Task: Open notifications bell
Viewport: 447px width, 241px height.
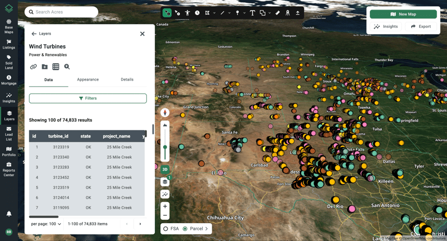Action: point(9,214)
